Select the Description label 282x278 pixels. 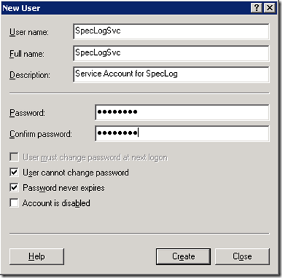(x=30, y=75)
